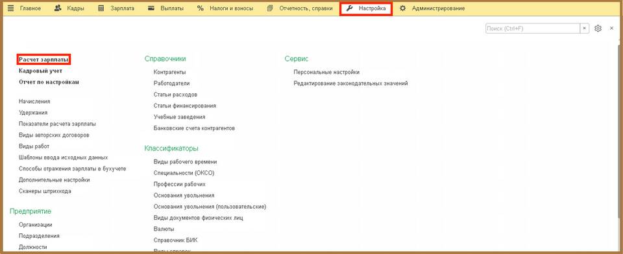The height and width of the screenshot is (254, 623).
Task: Open Банковские счета контрагентов reference
Action: click(194, 128)
